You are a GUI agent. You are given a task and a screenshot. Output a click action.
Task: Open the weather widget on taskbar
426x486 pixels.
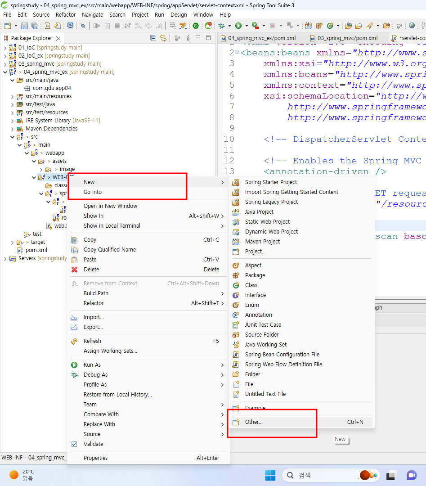[22, 475]
